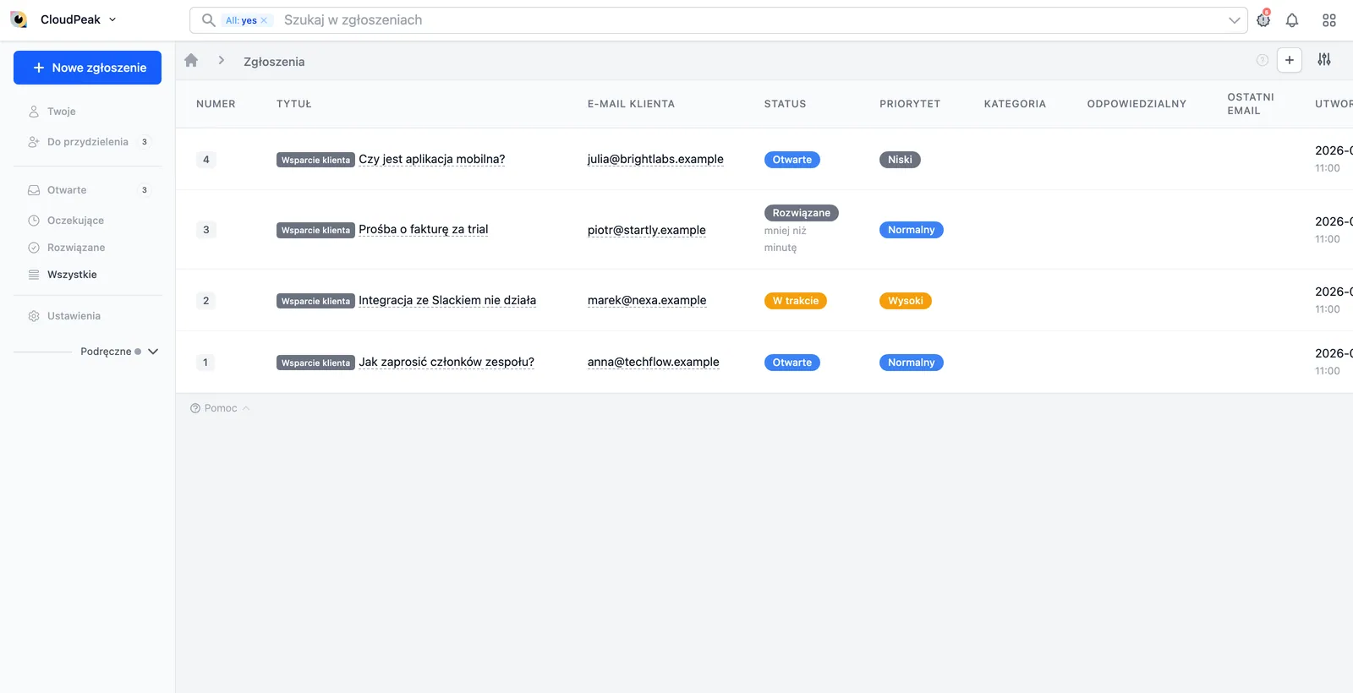Open ticket "Prośba o fakturę za trial"
Image resolution: width=1353 pixels, height=693 pixels.
point(423,229)
